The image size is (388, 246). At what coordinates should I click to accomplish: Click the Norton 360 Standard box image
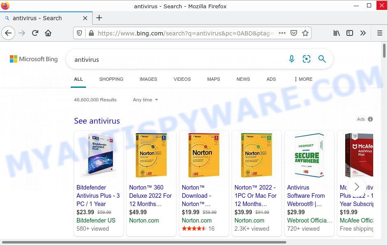point(256,155)
